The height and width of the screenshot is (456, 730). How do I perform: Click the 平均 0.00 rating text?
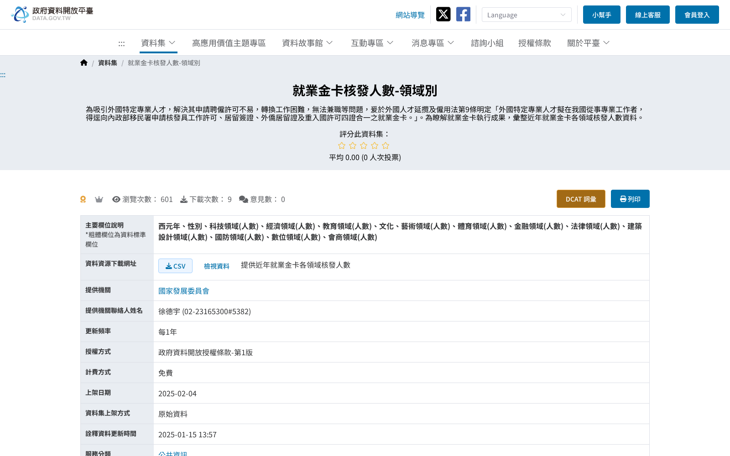point(365,157)
